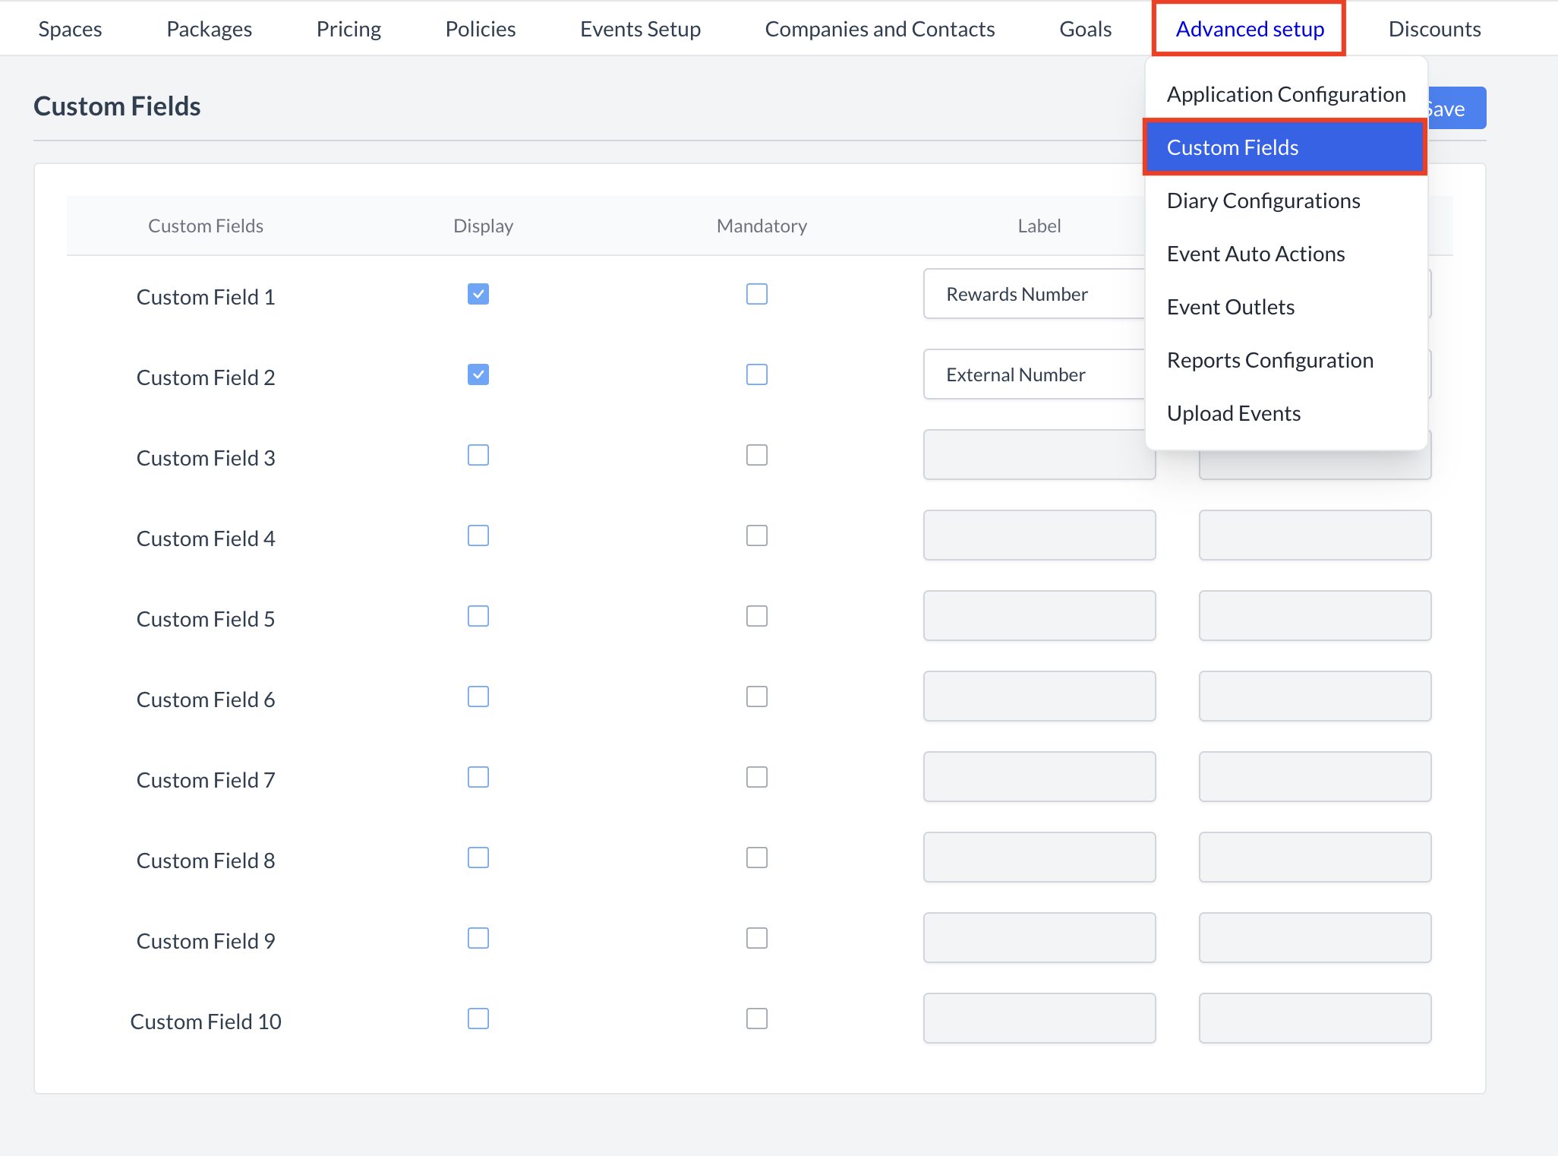Open the Upload Events page

(1233, 412)
